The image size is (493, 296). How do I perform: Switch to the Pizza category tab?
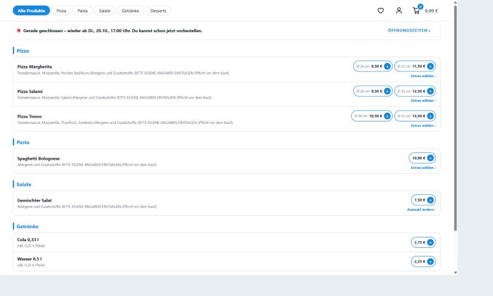pyautogui.click(x=61, y=10)
